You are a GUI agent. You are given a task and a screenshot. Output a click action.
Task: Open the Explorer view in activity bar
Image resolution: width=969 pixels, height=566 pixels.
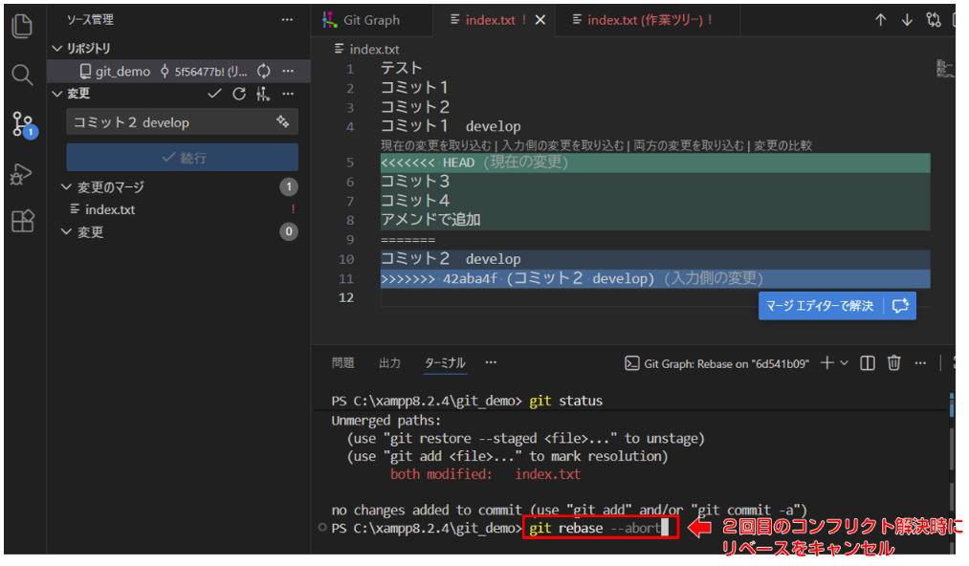pos(22,25)
